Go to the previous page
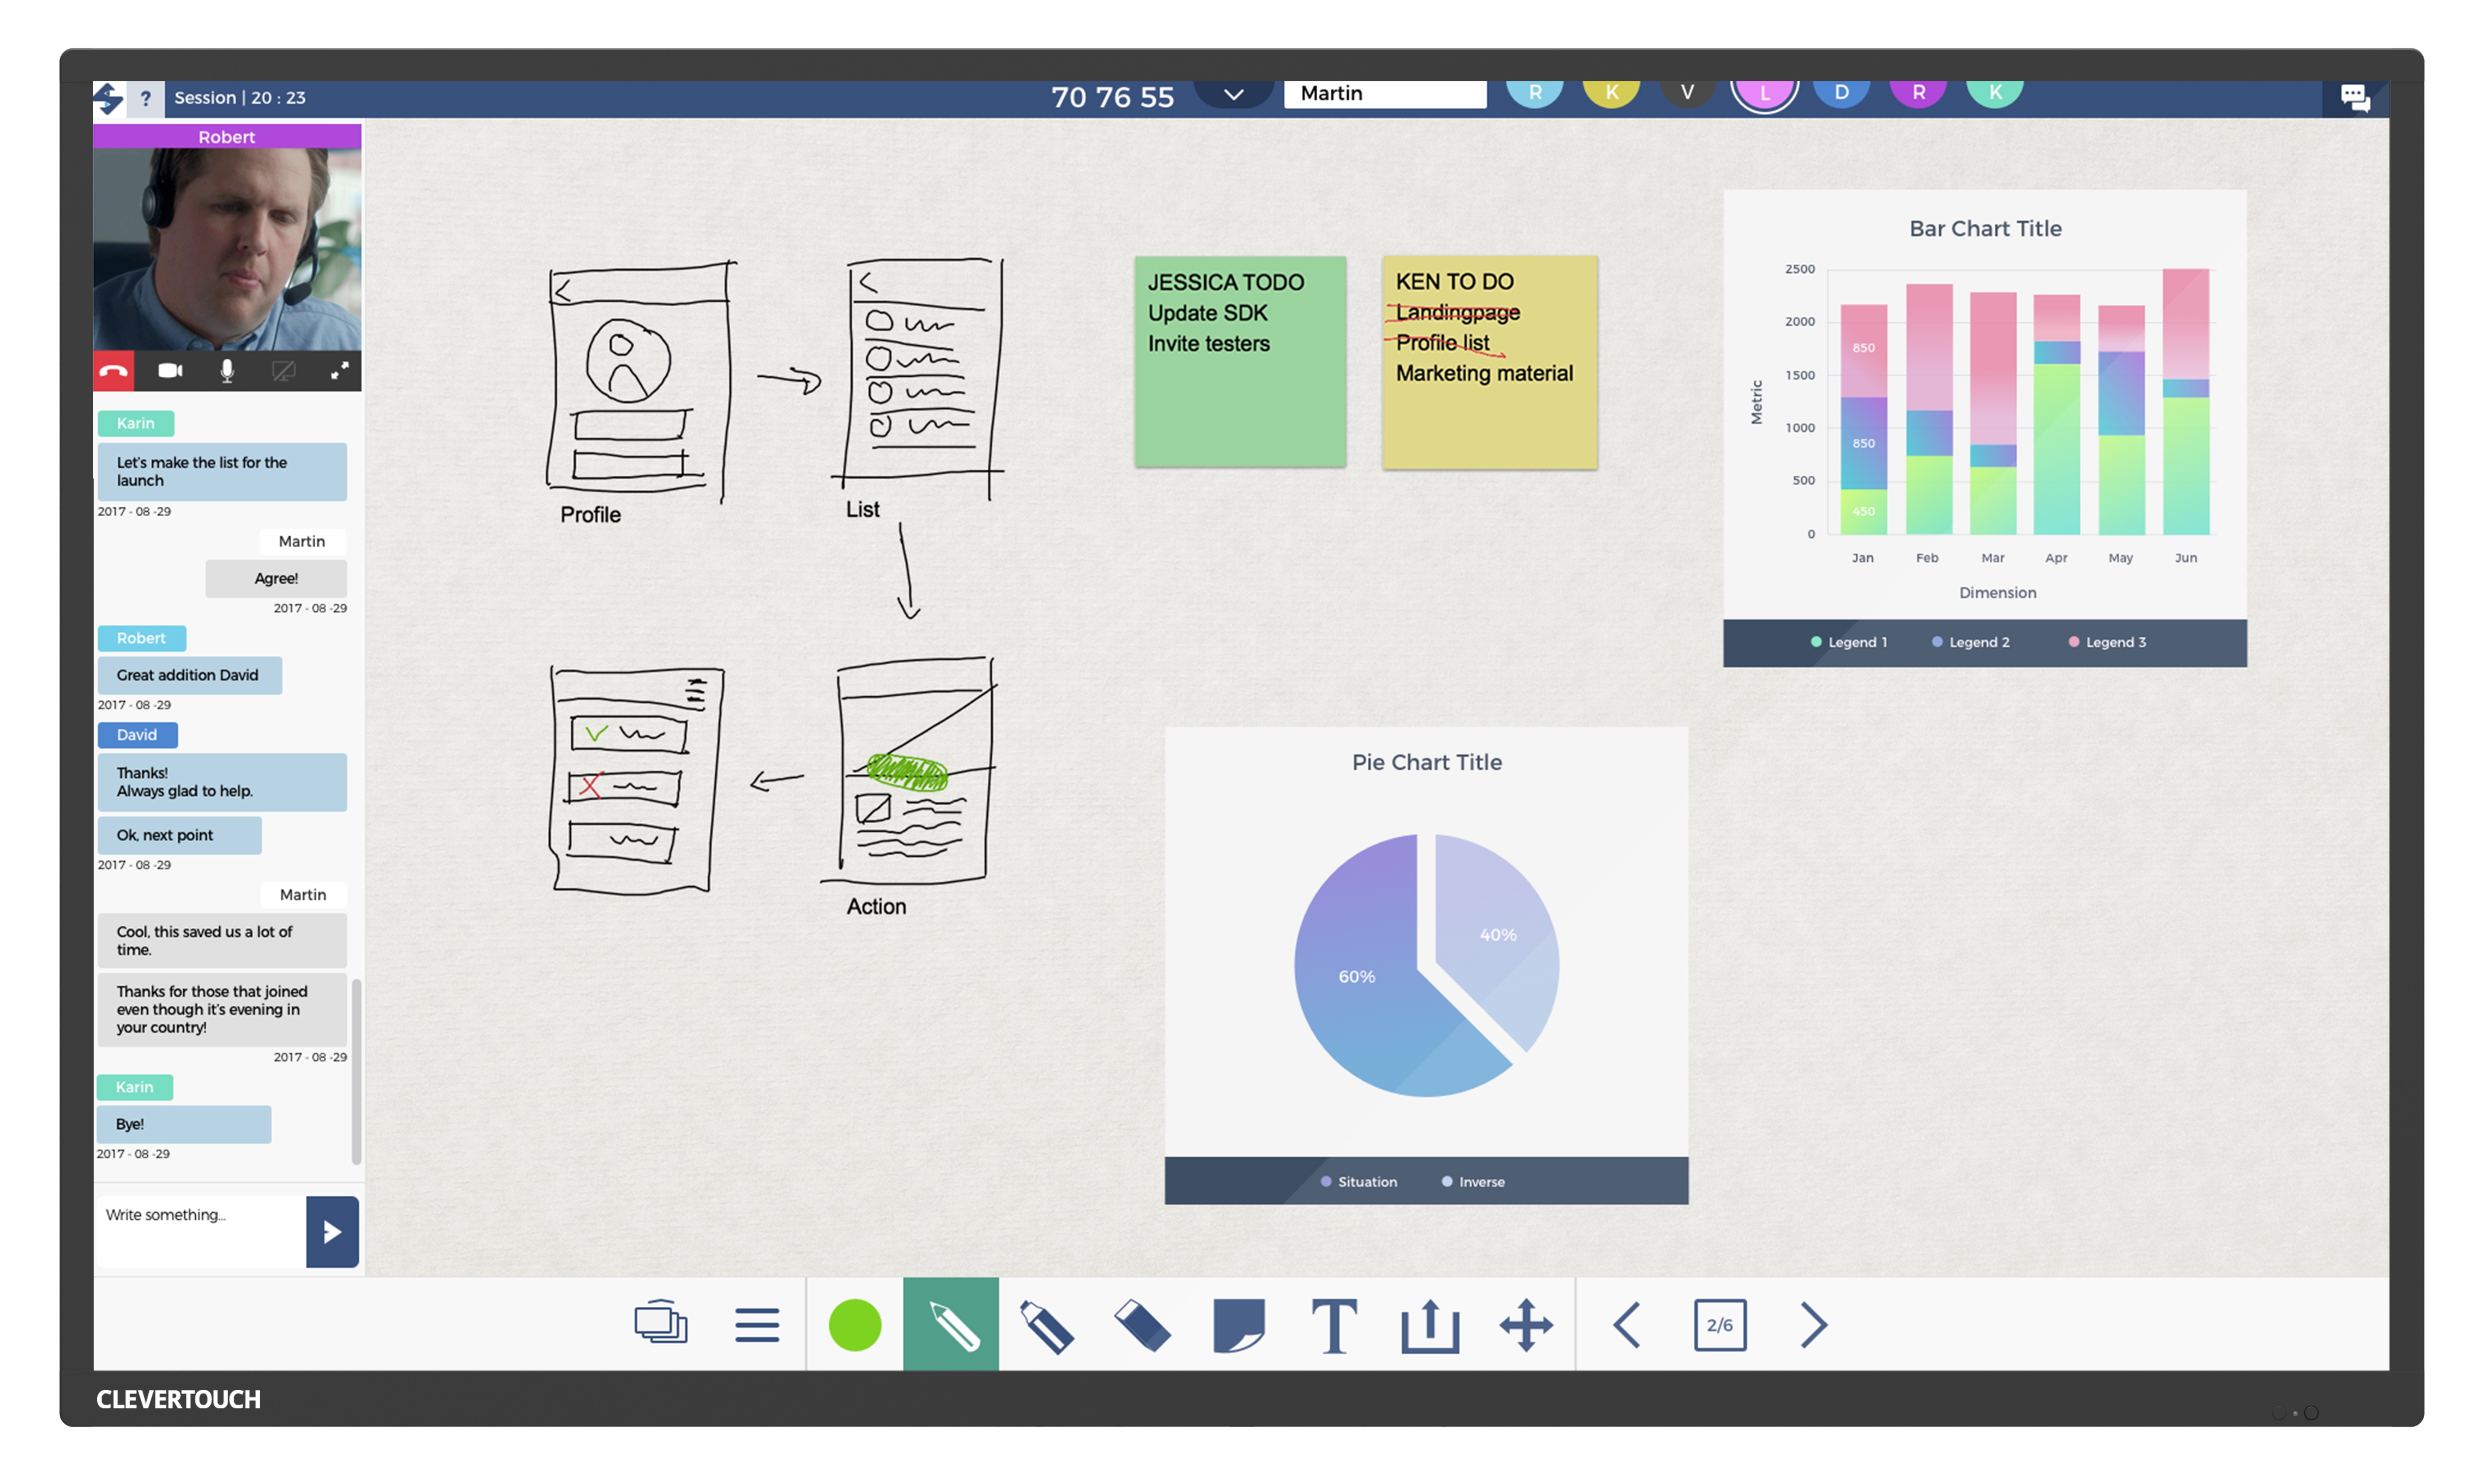This screenshot has height=1484, width=2489. [x=1627, y=1325]
